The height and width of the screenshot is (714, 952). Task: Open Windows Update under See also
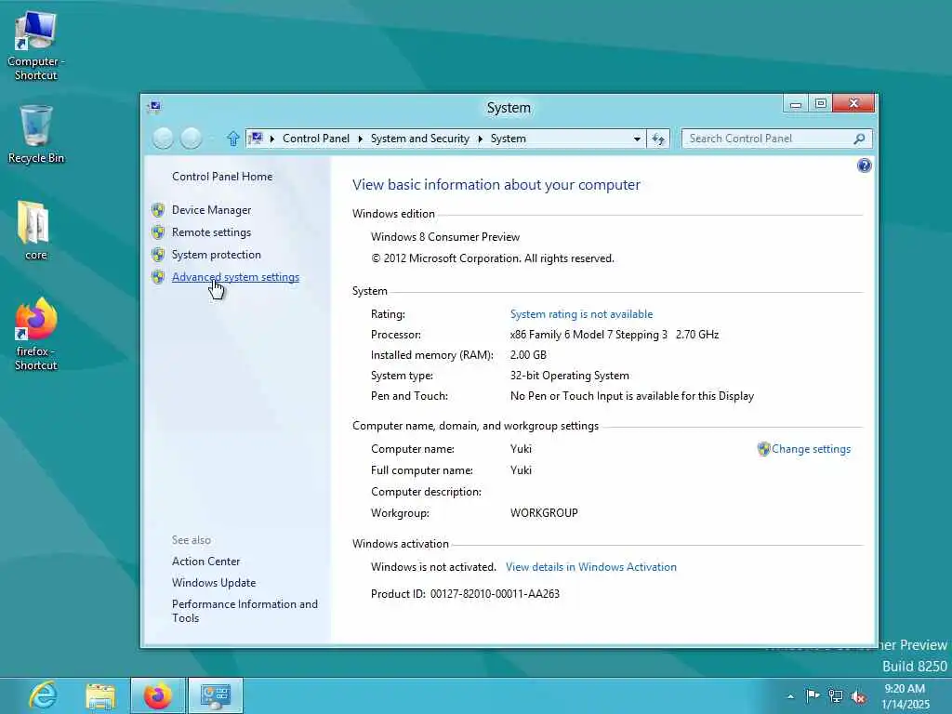pyautogui.click(x=214, y=583)
